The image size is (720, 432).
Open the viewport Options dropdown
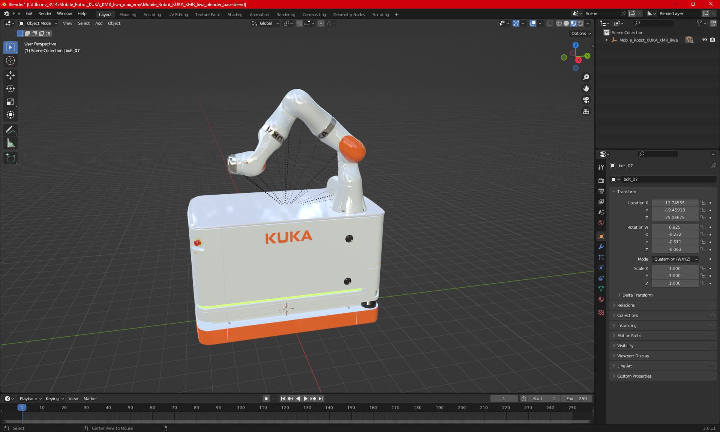(581, 33)
